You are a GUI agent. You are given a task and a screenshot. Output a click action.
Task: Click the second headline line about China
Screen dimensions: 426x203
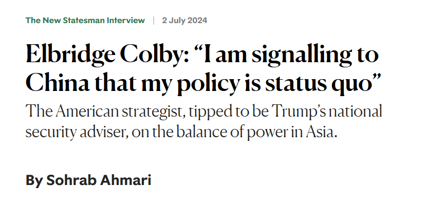(203, 84)
